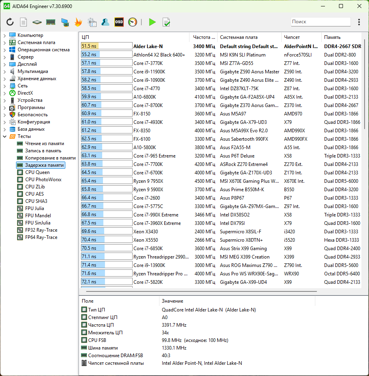Expand the Компьютер tree node

4,35
